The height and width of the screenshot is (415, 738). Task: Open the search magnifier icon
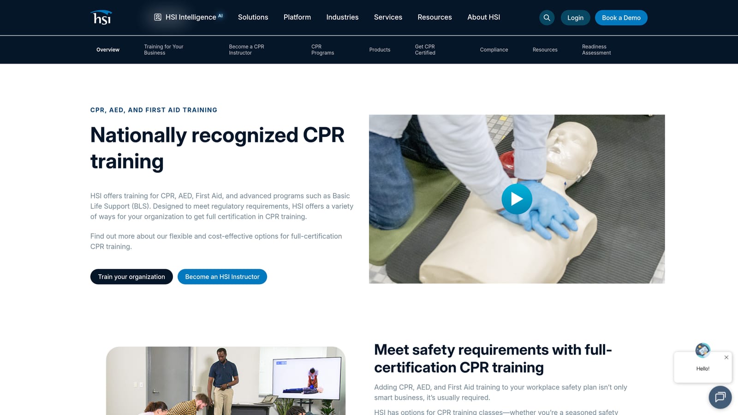(x=547, y=18)
